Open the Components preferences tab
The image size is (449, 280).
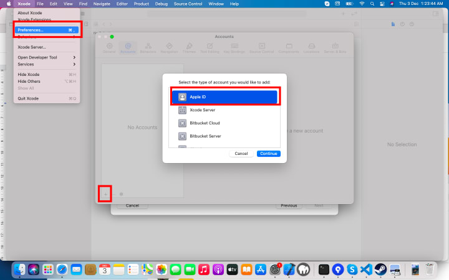pyautogui.click(x=289, y=48)
